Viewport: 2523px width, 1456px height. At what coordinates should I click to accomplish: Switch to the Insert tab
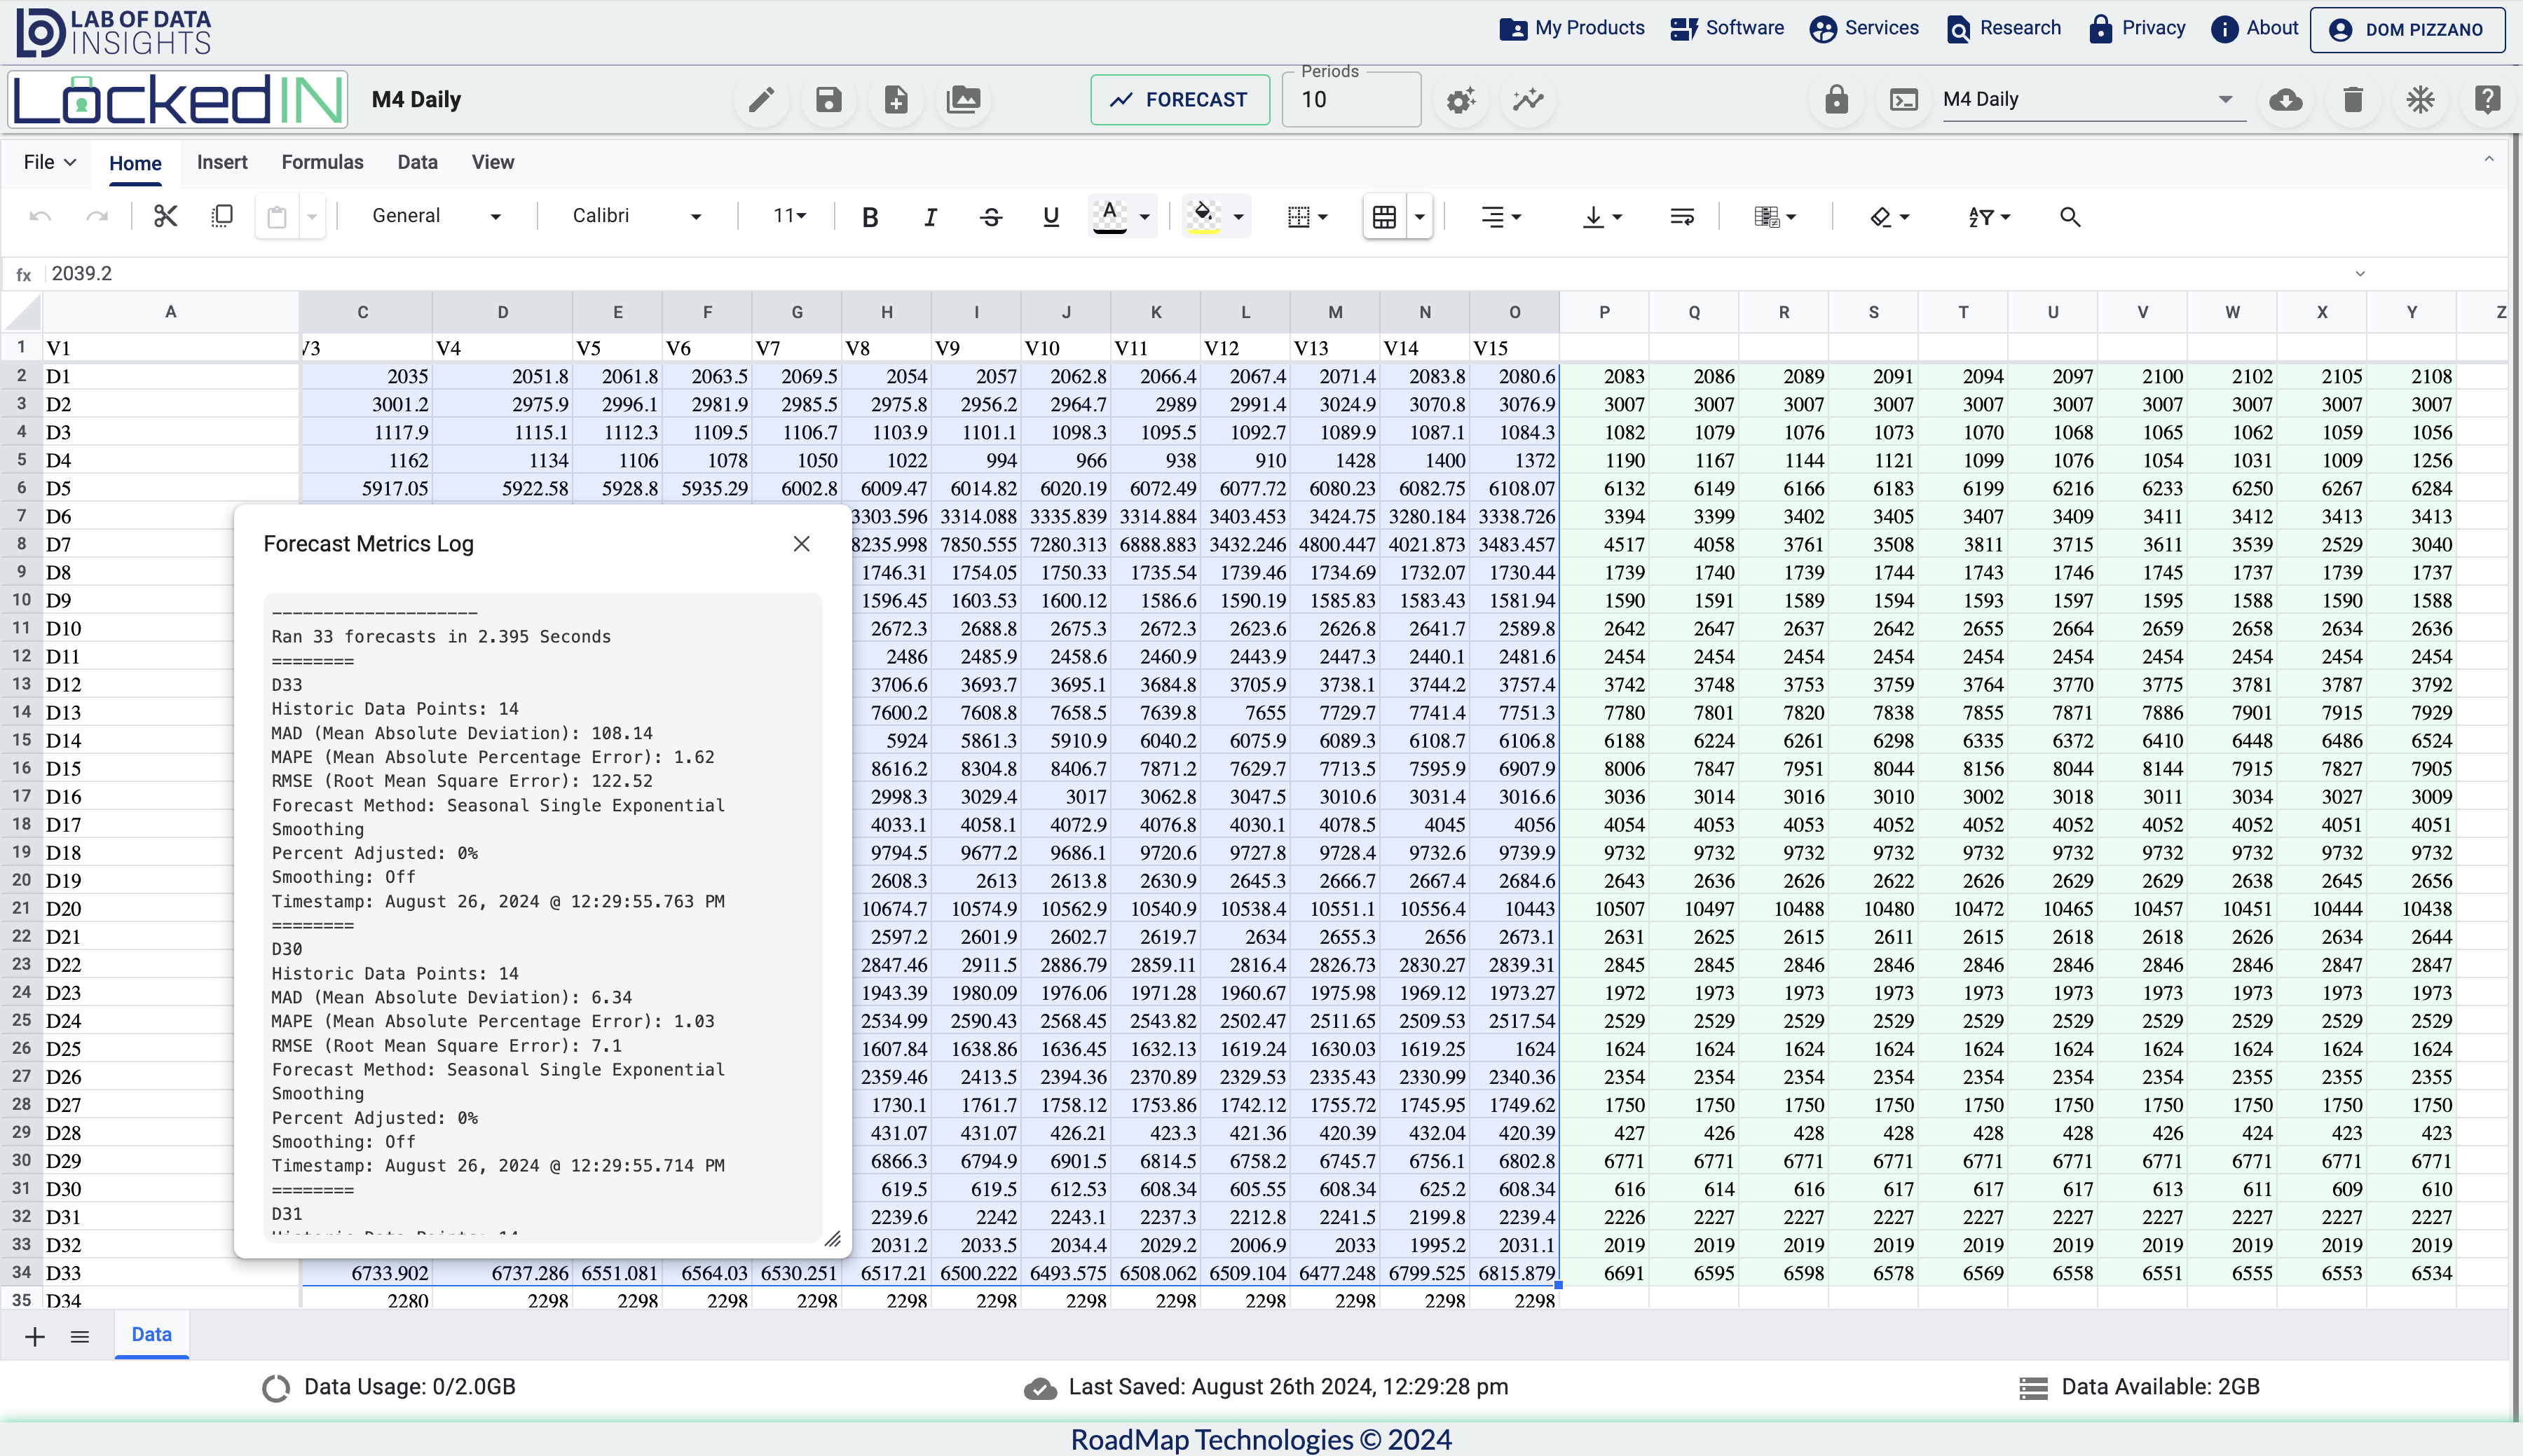pyautogui.click(x=222, y=162)
